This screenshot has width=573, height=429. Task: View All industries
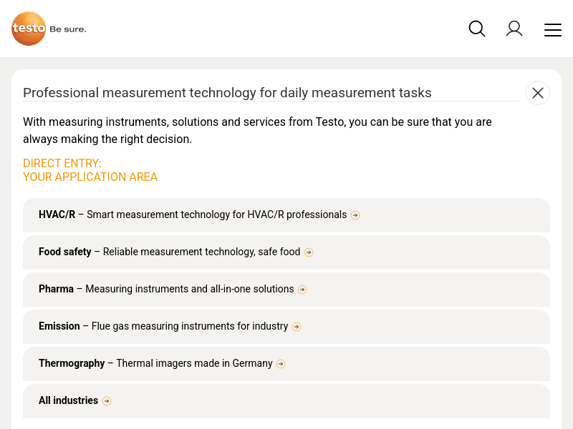pos(68,400)
